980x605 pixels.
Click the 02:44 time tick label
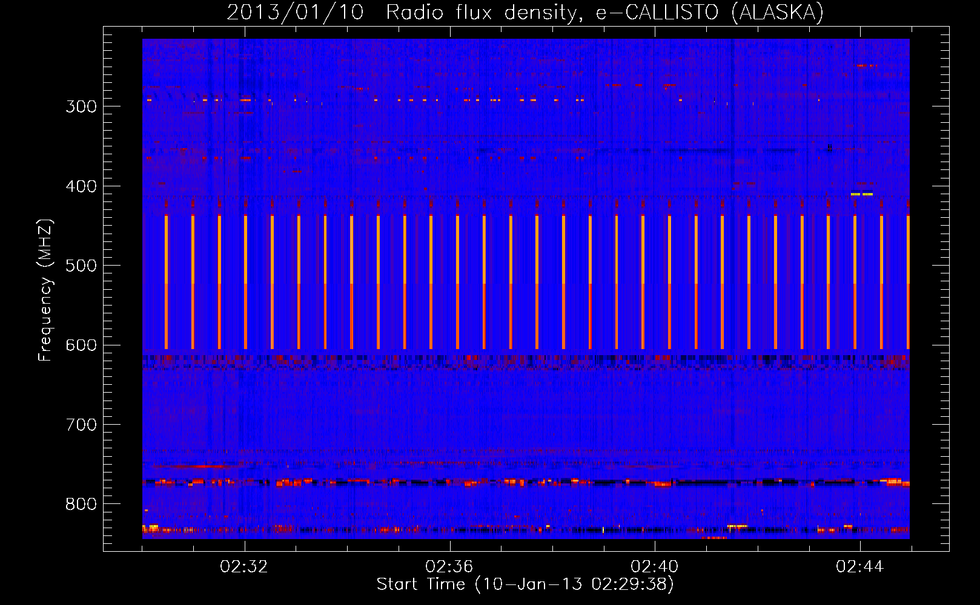pos(860,567)
